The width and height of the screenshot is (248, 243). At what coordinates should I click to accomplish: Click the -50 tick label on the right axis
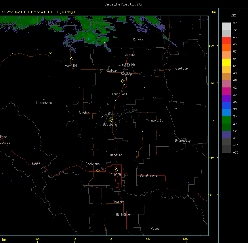[211, 158]
